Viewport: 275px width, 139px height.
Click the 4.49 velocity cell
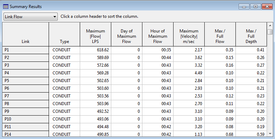(189, 73)
